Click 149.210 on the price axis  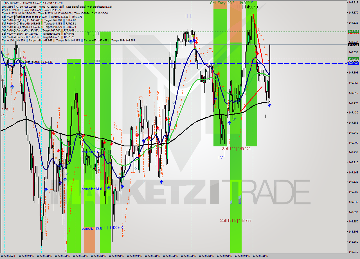point(353,162)
